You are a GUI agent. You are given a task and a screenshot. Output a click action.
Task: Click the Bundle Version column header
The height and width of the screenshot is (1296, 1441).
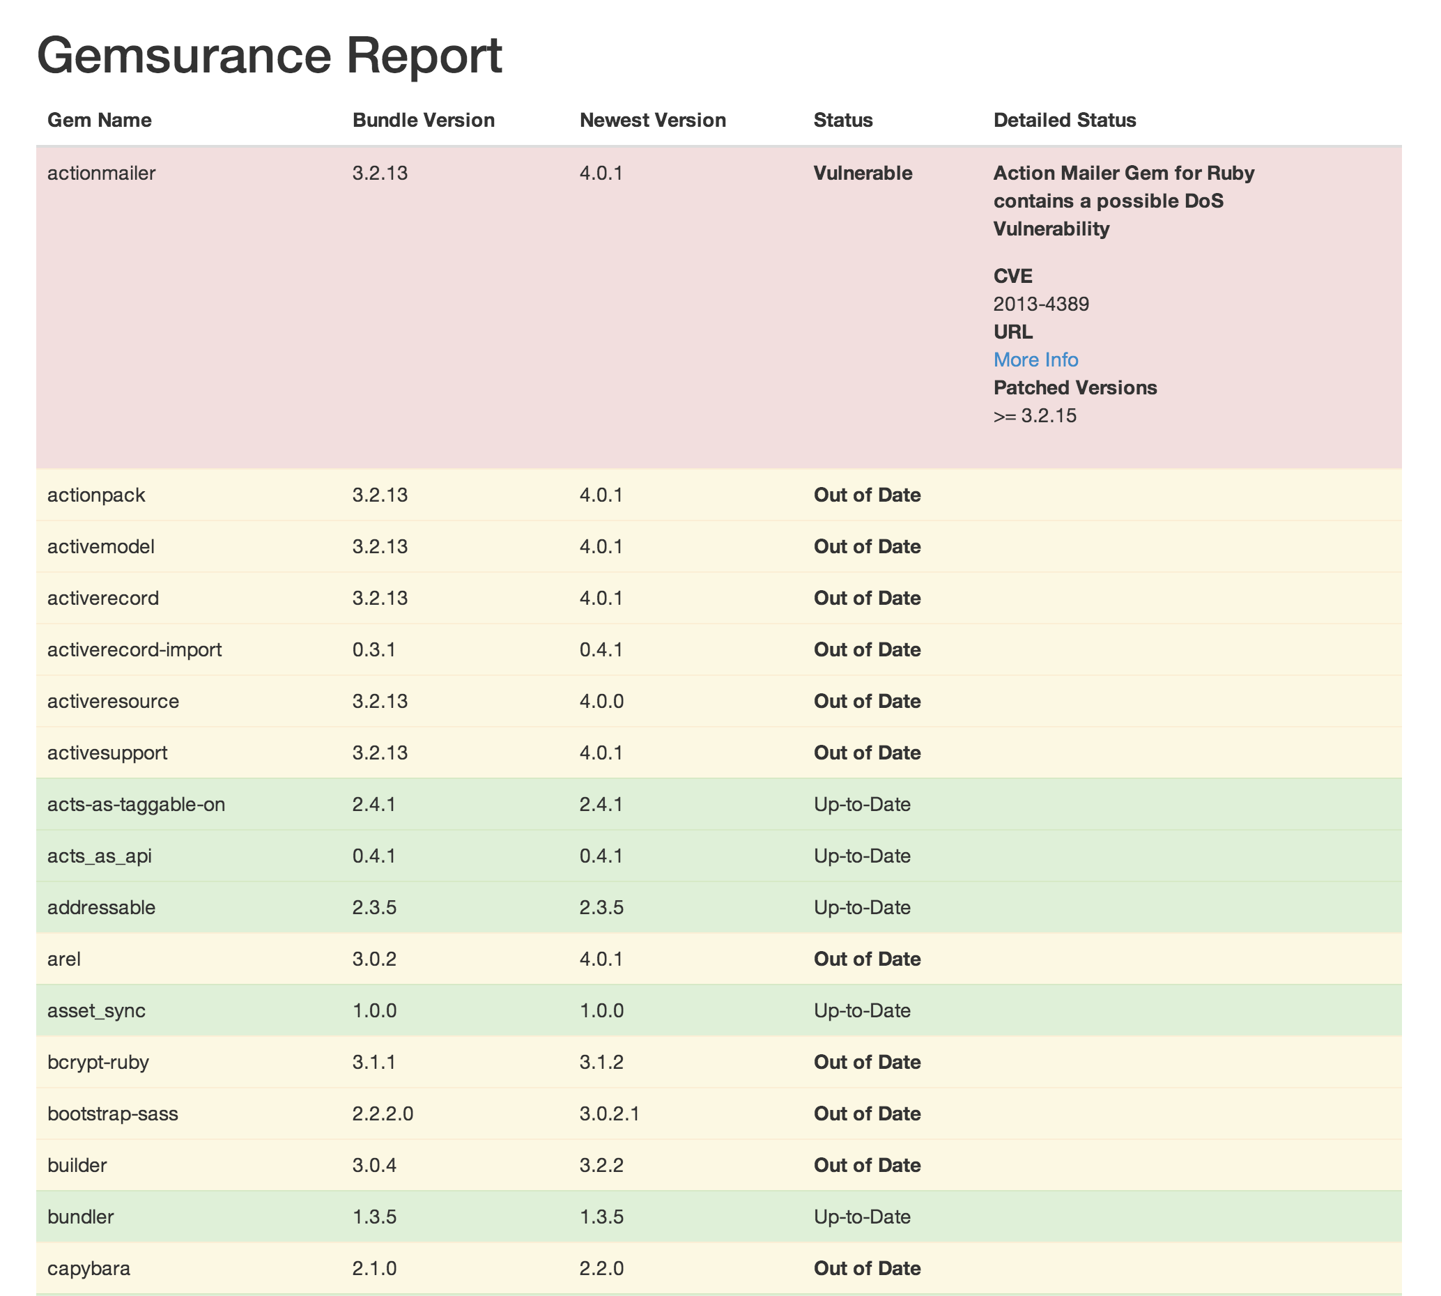(x=423, y=120)
